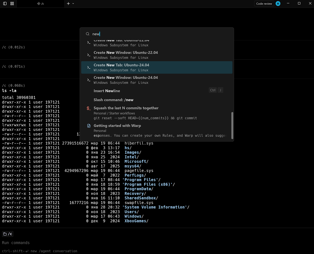
Task: Click the Squash commits workflow icon
Action: coord(89,108)
